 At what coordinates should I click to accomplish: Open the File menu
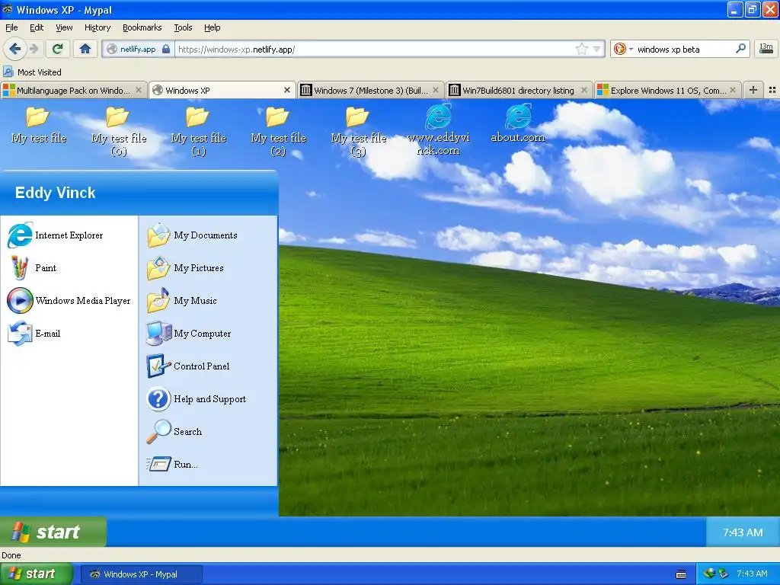[x=11, y=27]
